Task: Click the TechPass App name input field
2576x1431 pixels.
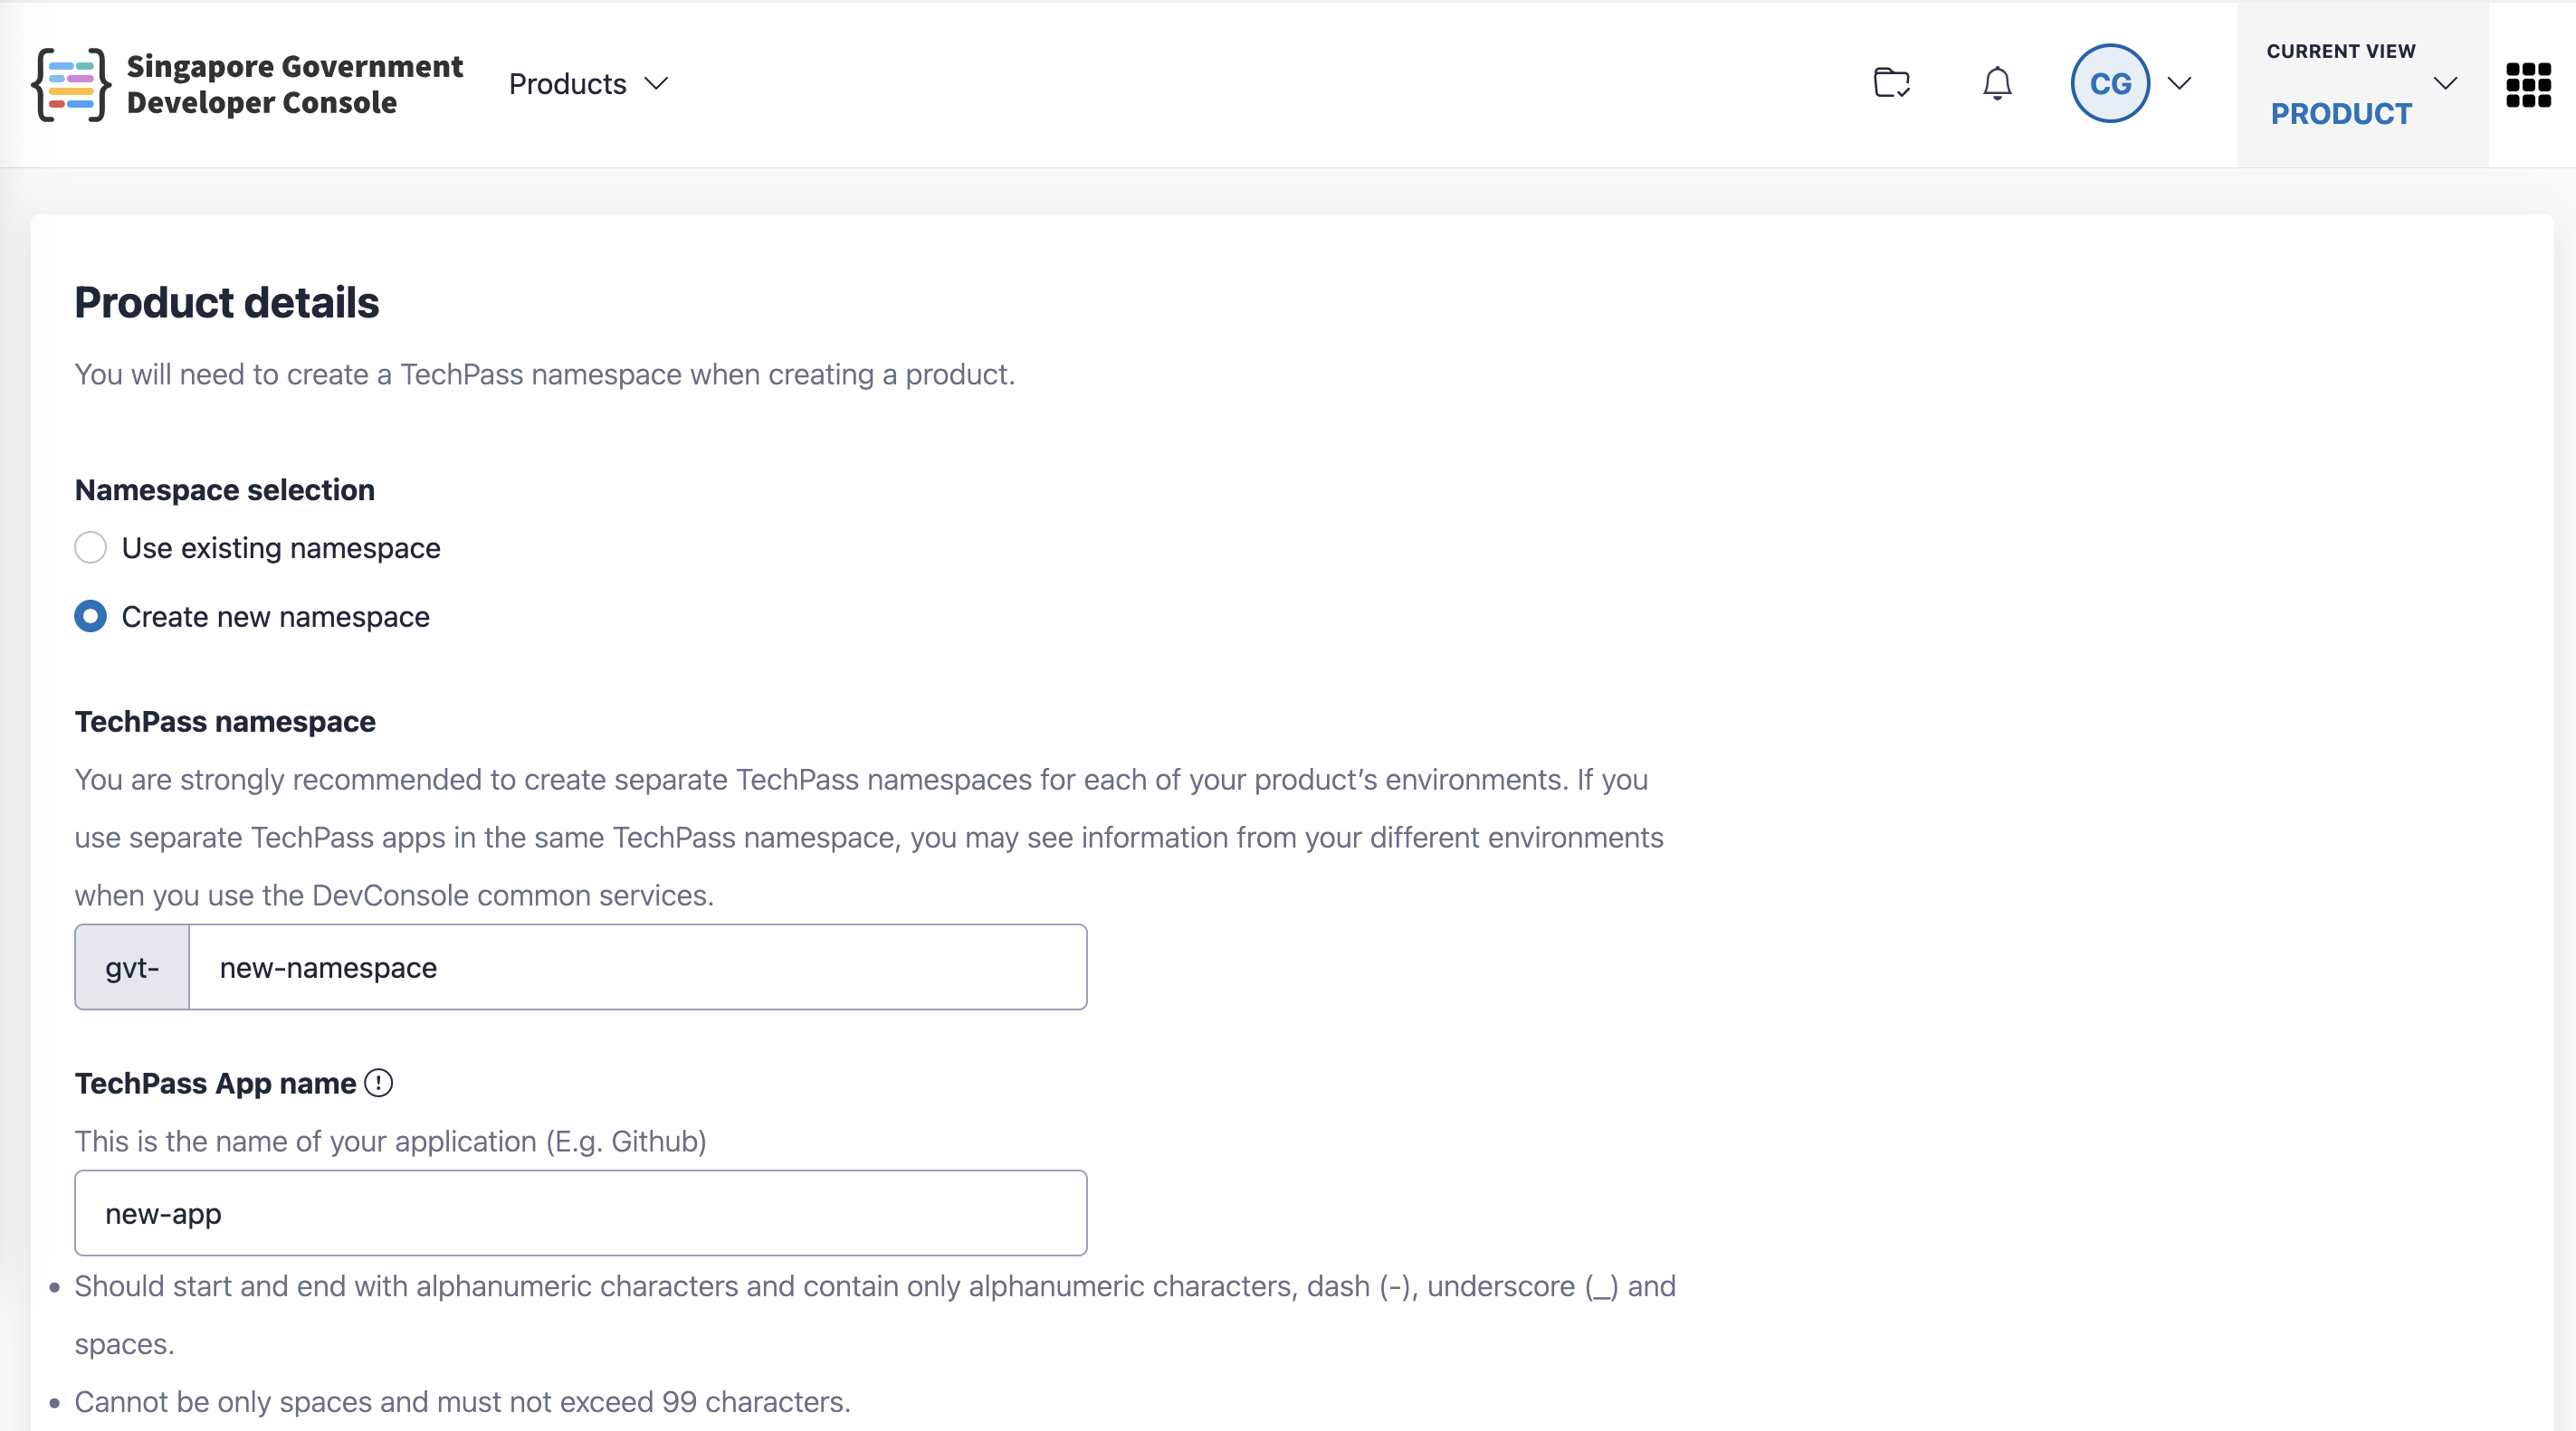Action: [x=581, y=1213]
